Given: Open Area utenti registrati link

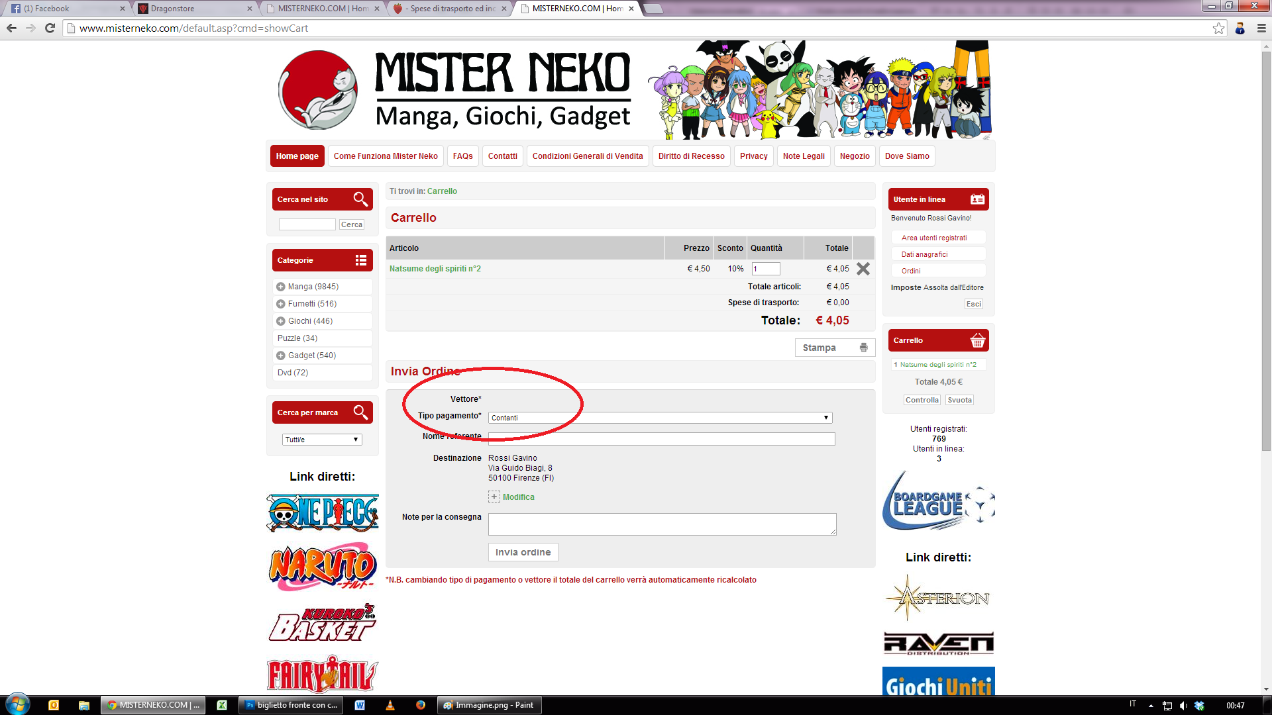Looking at the screenshot, I should (934, 238).
